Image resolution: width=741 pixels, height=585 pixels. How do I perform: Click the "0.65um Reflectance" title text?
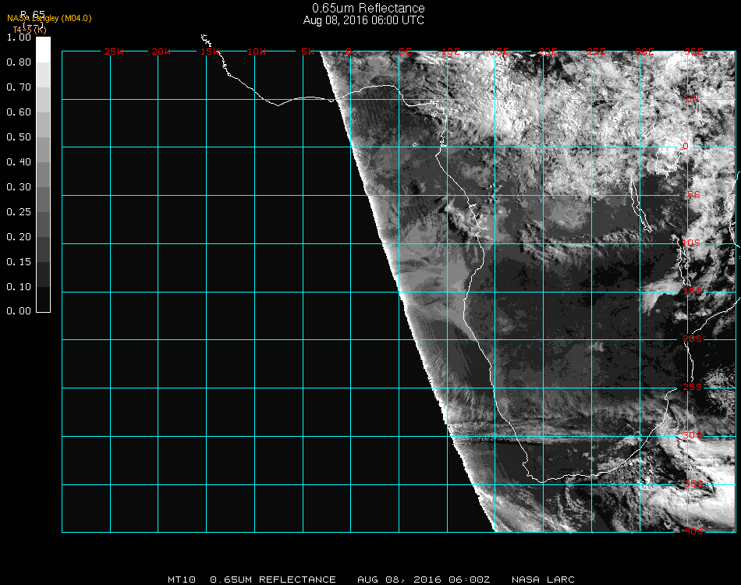[x=368, y=8]
